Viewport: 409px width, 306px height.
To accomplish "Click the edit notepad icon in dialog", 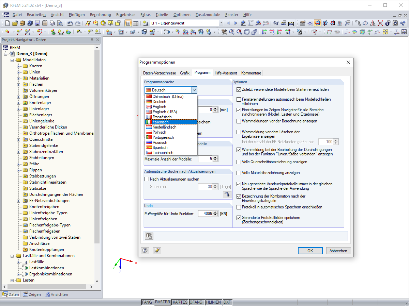I will click(157, 251).
